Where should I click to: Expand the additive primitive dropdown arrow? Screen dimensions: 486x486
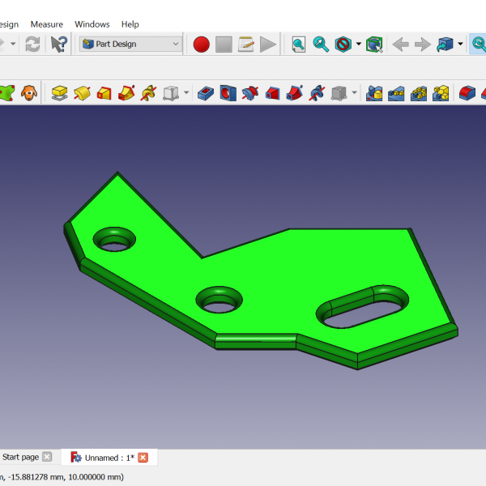tap(186, 93)
